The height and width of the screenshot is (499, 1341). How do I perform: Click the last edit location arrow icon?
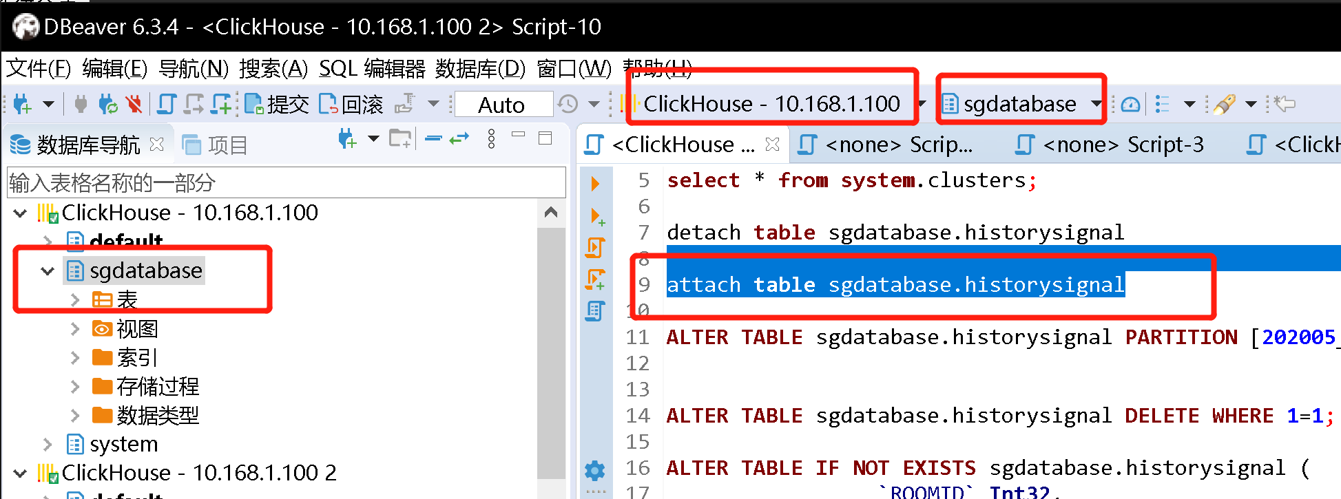coord(1284,104)
